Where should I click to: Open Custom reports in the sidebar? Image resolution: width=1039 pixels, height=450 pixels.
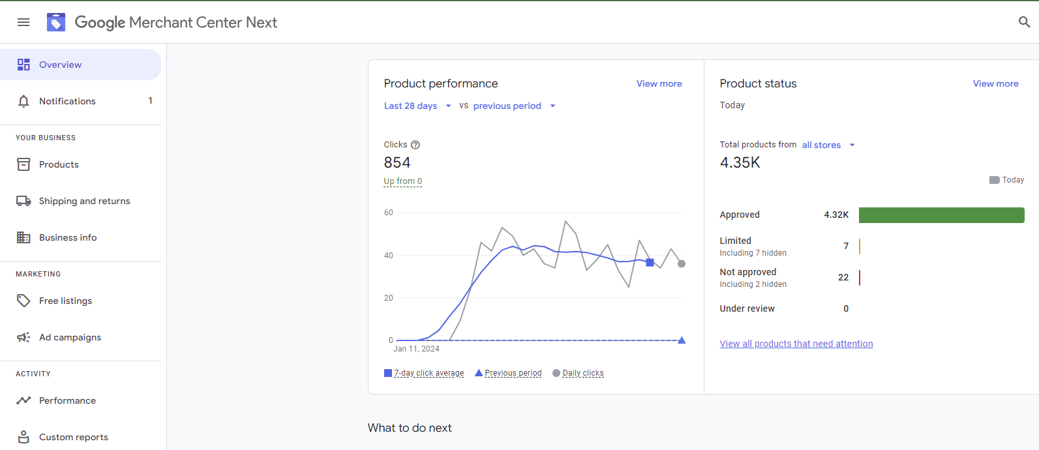[x=80, y=437]
